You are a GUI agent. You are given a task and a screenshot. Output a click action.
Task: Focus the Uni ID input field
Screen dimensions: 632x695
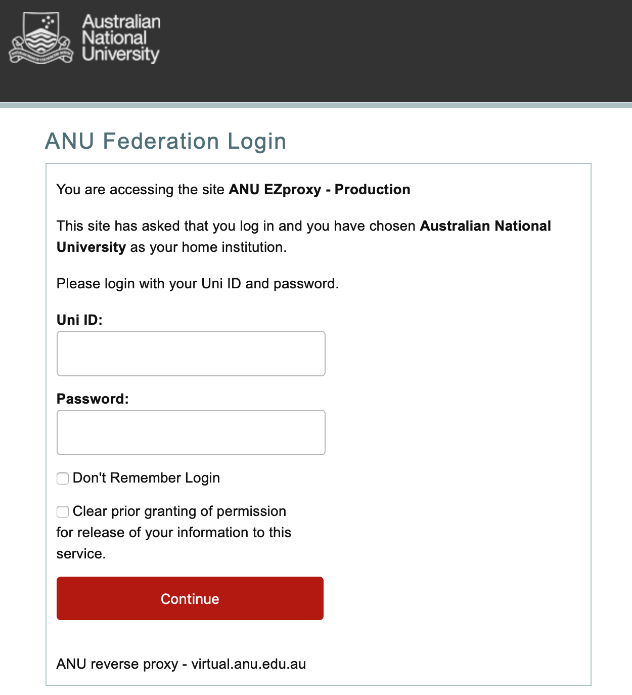pos(191,354)
